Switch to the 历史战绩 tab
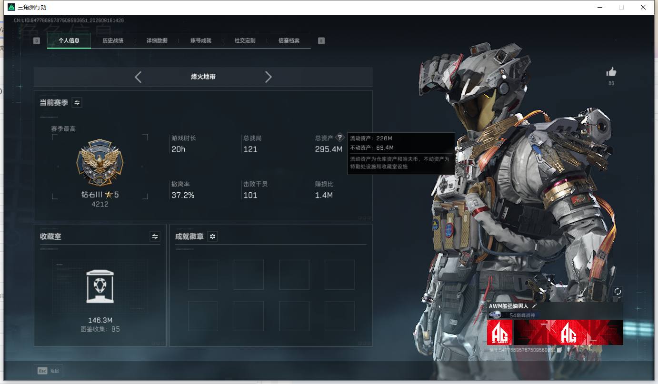658x384 pixels. [x=113, y=41]
